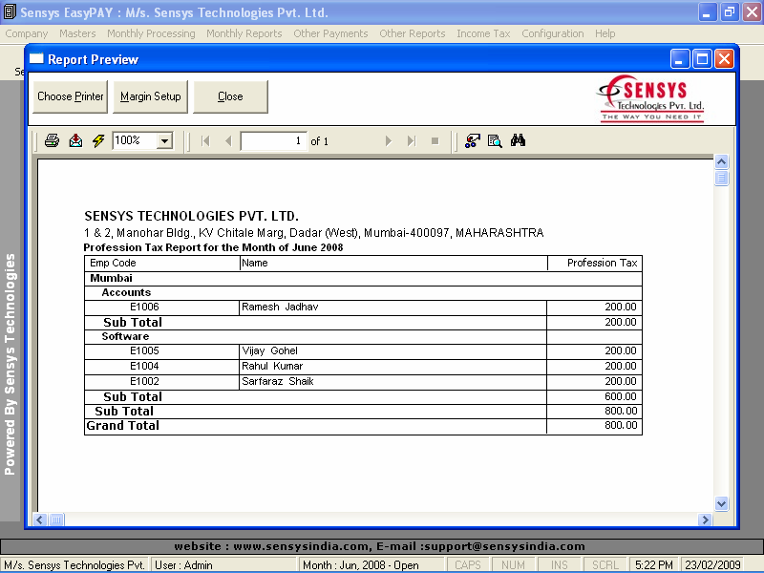The height and width of the screenshot is (573, 764).
Task: Click employee code E1005 in report
Action: coord(144,350)
